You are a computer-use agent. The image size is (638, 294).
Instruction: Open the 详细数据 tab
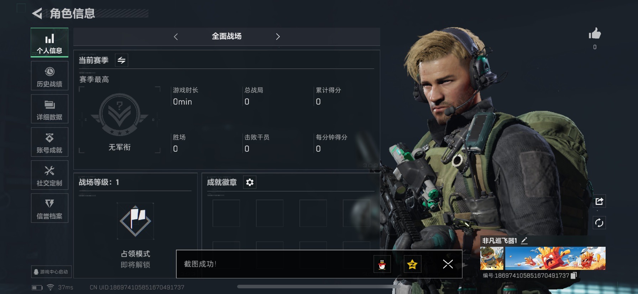point(49,109)
